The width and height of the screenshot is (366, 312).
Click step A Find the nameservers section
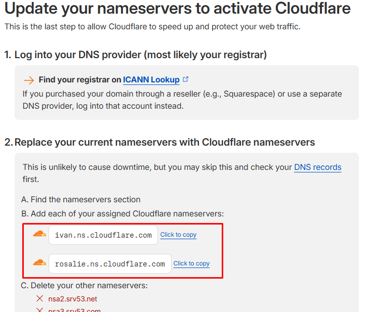point(80,199)
